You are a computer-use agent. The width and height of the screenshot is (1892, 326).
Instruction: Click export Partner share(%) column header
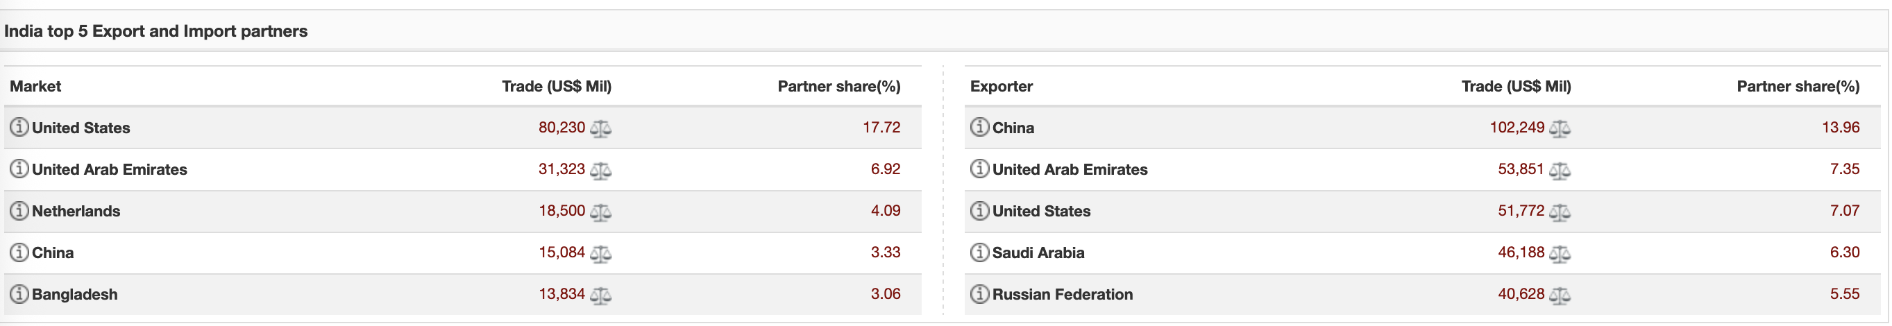[838, 87]
